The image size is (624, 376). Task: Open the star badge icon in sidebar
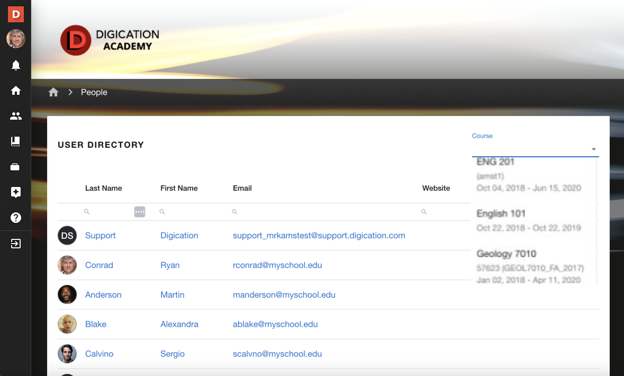pos(16,192)
